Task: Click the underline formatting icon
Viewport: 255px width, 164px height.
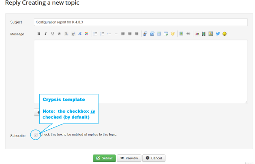Action: (x=52, y=34)
